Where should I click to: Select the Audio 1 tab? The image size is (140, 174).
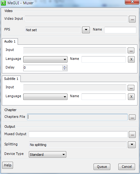pyautogui.click(x=10, y=41)
